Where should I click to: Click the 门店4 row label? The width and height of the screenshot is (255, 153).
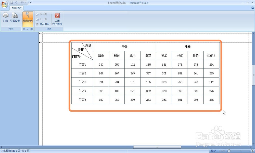[82, 91]
